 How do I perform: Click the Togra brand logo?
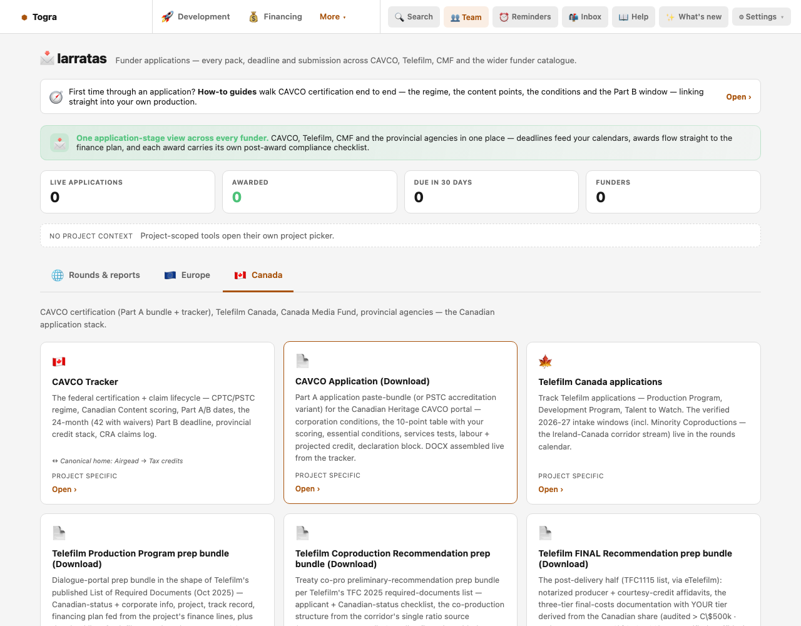tap(39, 17)
